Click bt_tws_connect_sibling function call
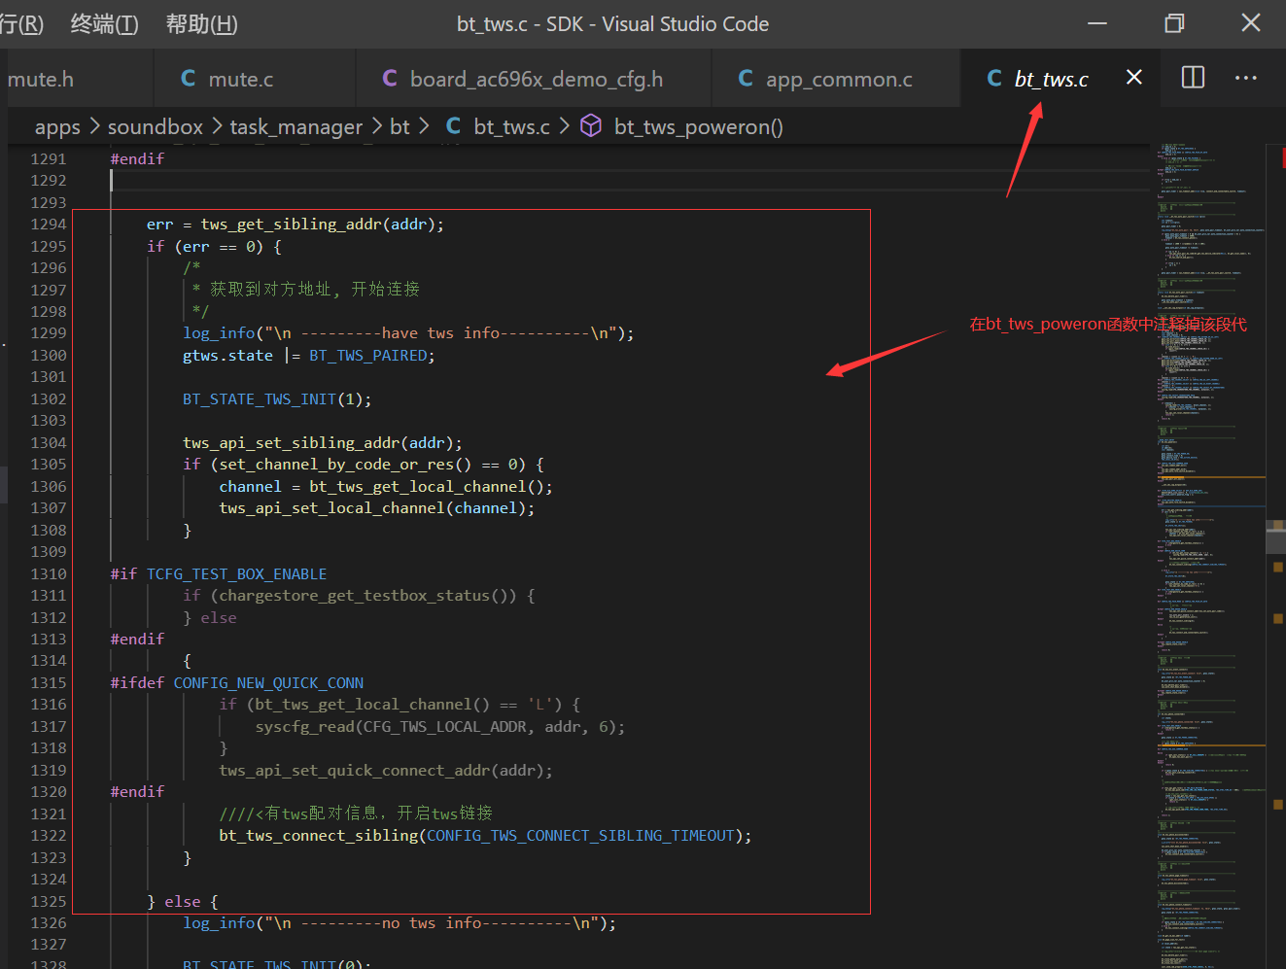 click(x=318, y=836)
